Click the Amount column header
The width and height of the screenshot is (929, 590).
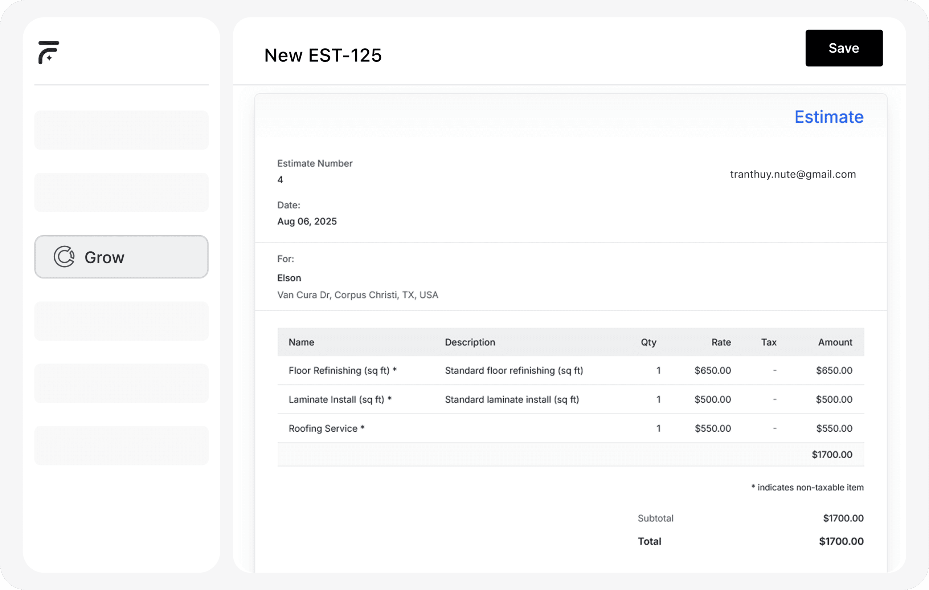pyautogui.click(x=835, y=342)
